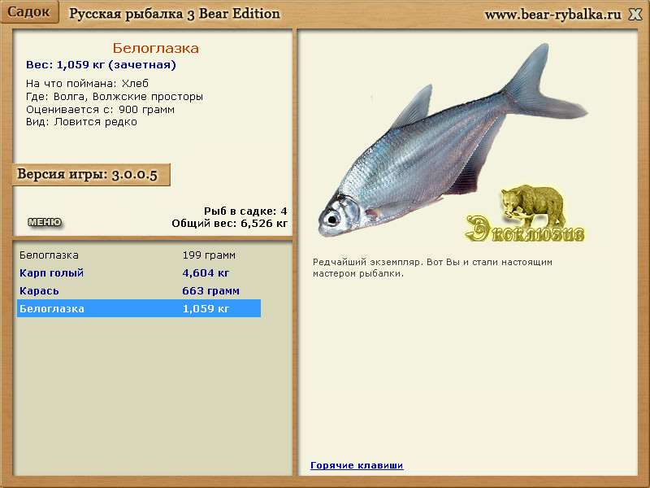Click the 'Русская рыбалка 3 Bear Edition' title

175,14
